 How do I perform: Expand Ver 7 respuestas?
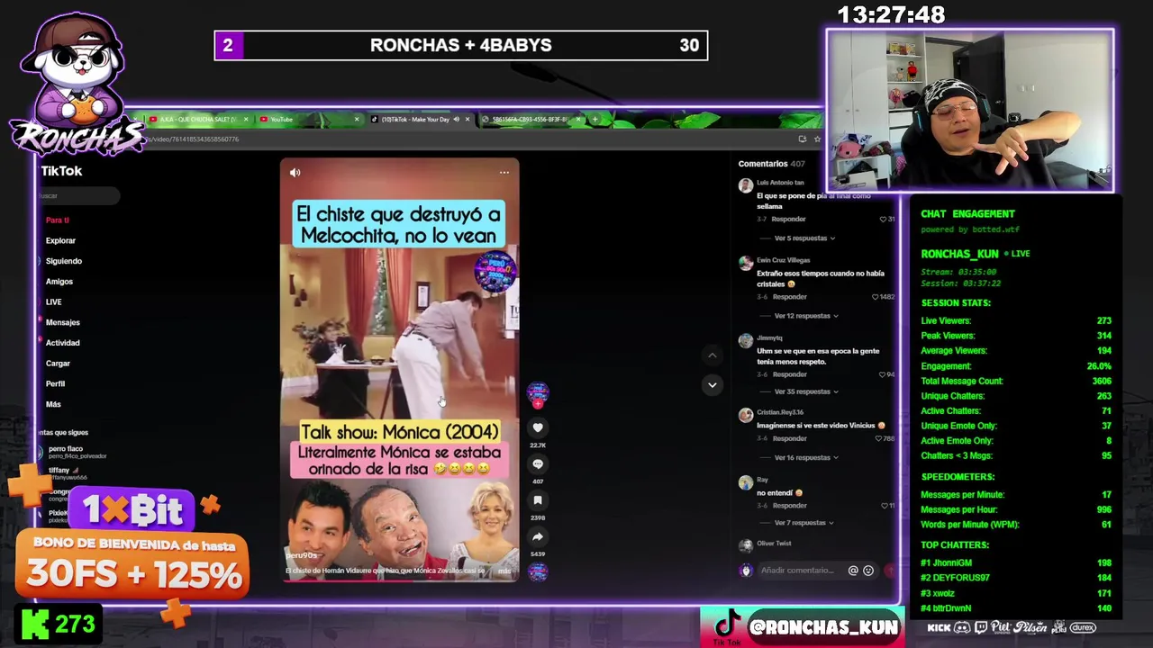click(803, 523)
